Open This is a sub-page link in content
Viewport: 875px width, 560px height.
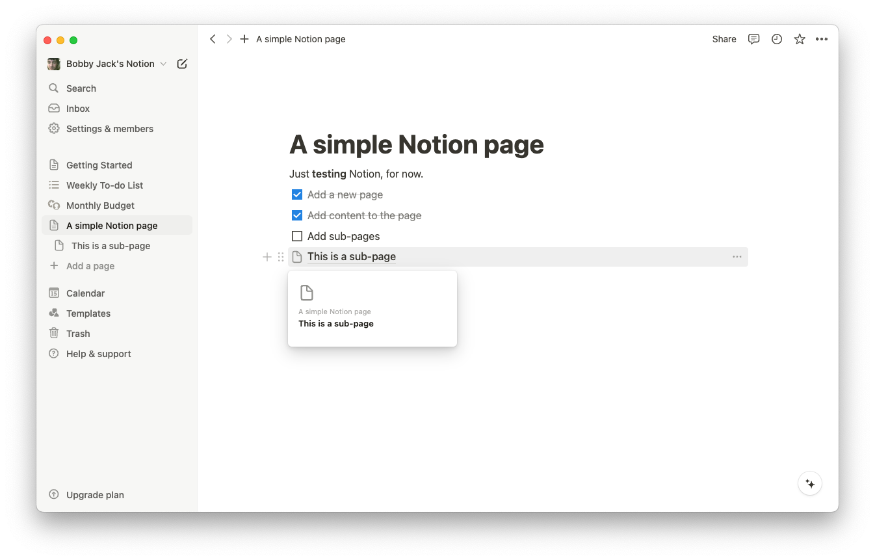point(352,256)
